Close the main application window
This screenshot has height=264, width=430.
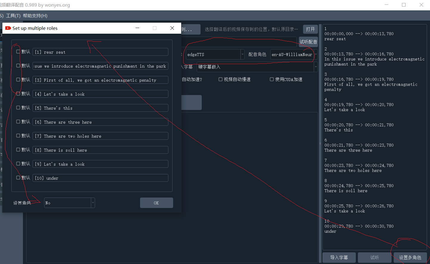point(421,5)
